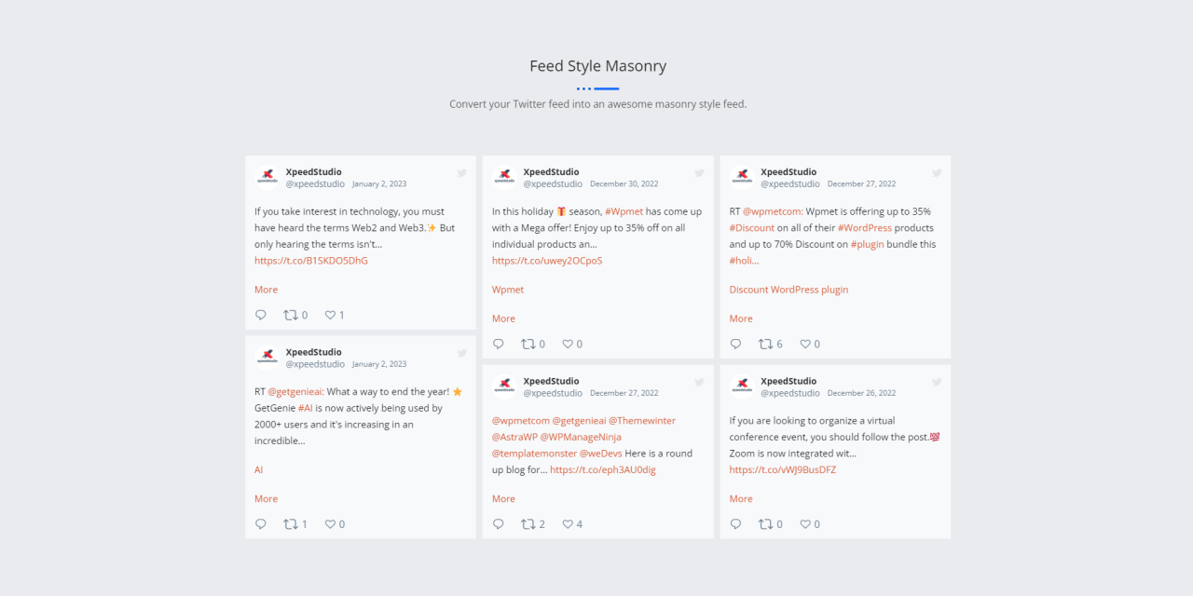The width and height of the screenshot is (1193, 596).
Task: Click retweet icon on GetGenie AI tweet
Action: [x=290, y=524]
